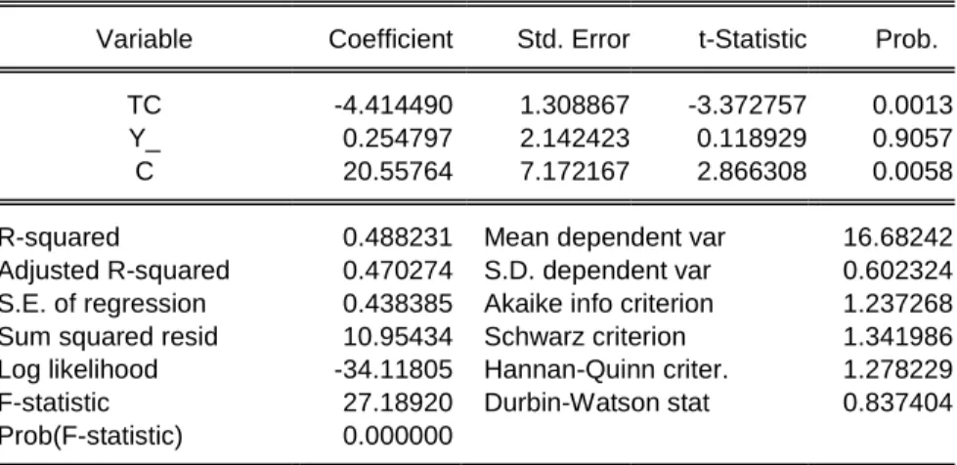This screenshot has height=465, width=957.
Task: Select R-squared value 0.488231
Action: click(x=398, y=237)
